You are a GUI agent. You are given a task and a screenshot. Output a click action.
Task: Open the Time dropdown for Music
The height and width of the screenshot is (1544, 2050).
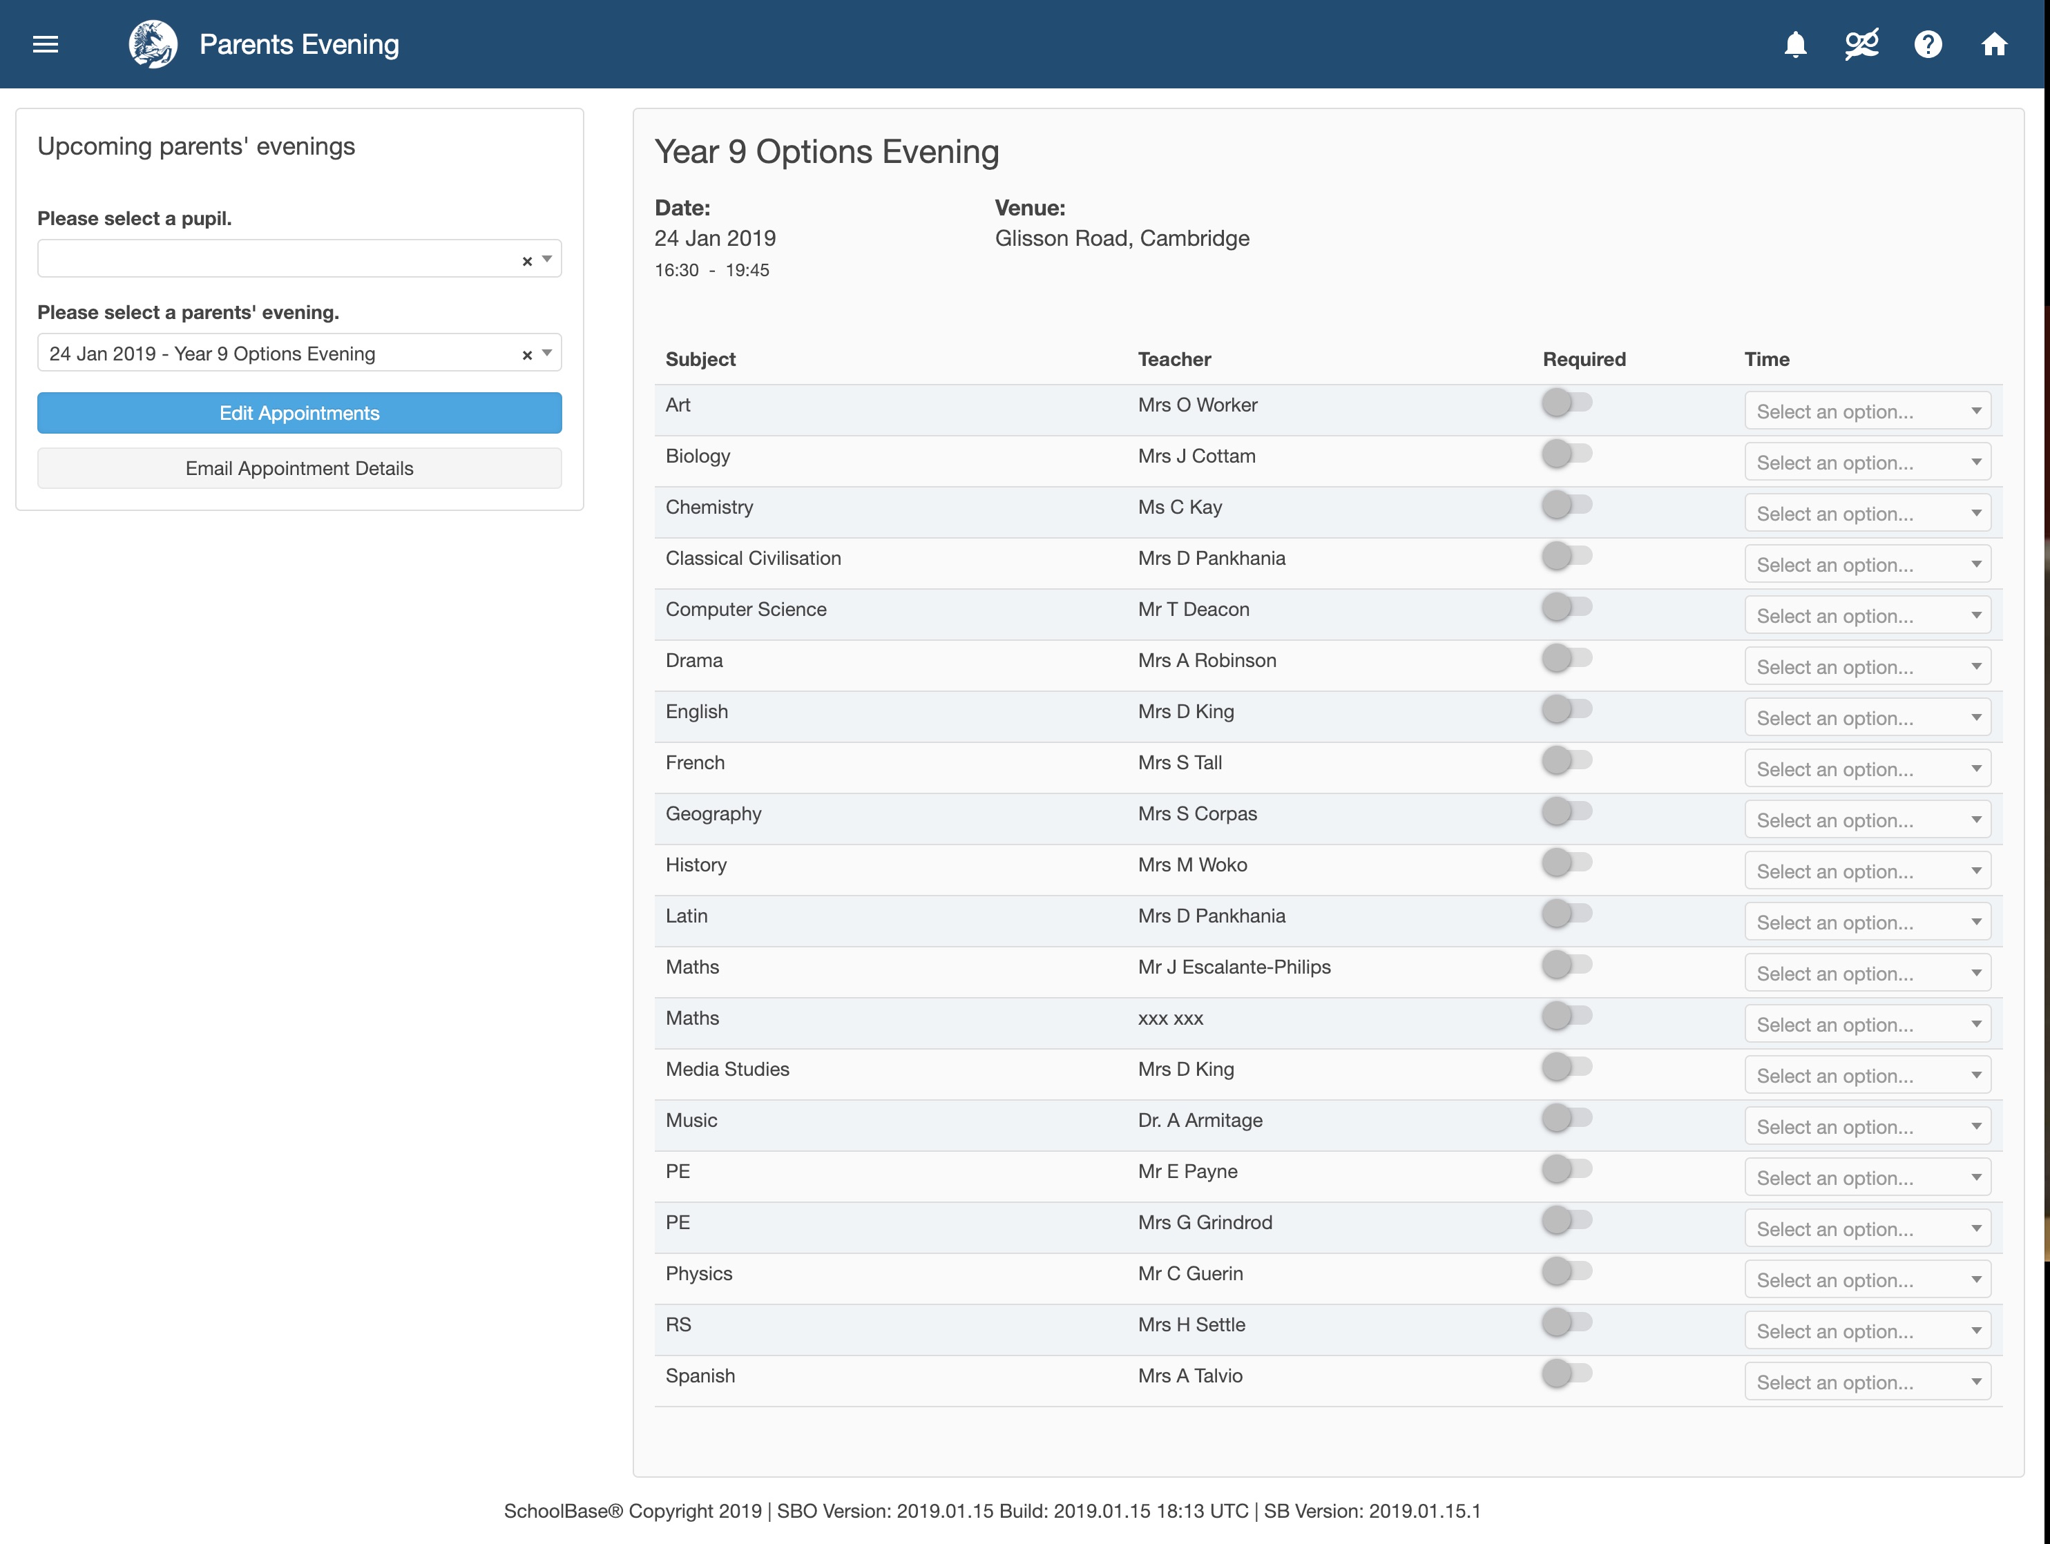click(x=1868, y=1126)
